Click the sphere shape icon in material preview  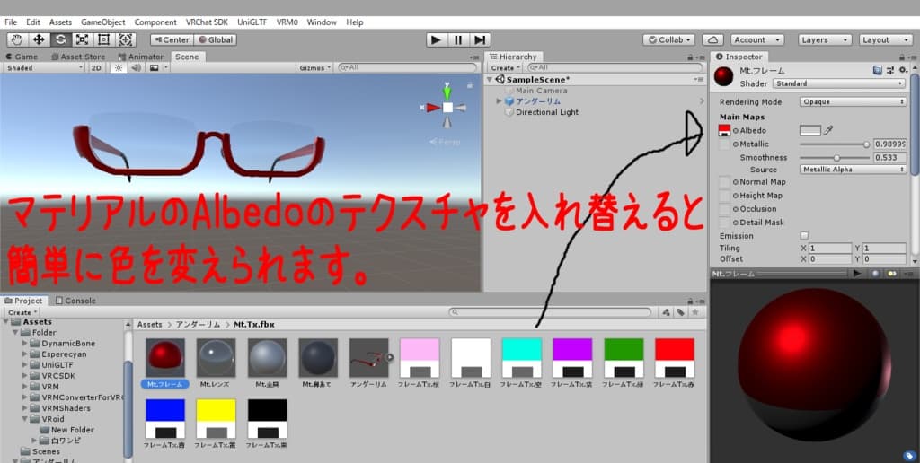[875, 274]
